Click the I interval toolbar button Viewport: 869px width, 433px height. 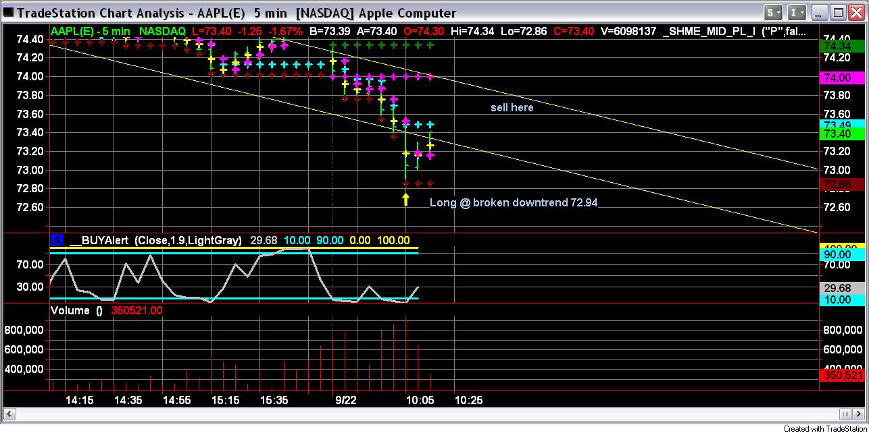(x=794, y=12)
